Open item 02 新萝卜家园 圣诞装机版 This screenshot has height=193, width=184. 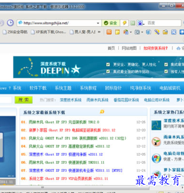(72, 130)
